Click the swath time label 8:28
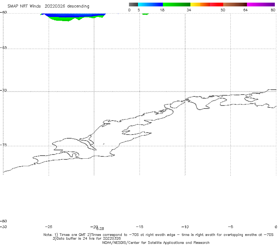Screen dimensions: 279x245 pos(100,229)
